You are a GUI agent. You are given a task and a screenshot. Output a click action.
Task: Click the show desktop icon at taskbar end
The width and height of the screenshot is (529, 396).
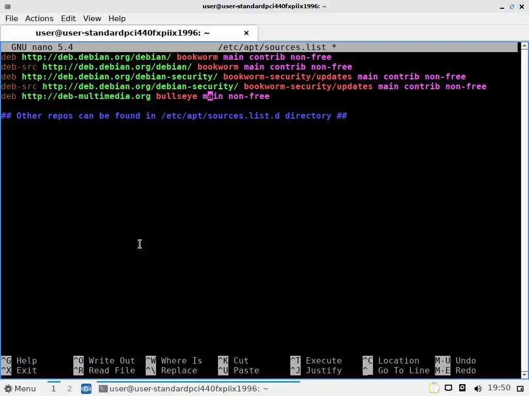click(520, 389)
